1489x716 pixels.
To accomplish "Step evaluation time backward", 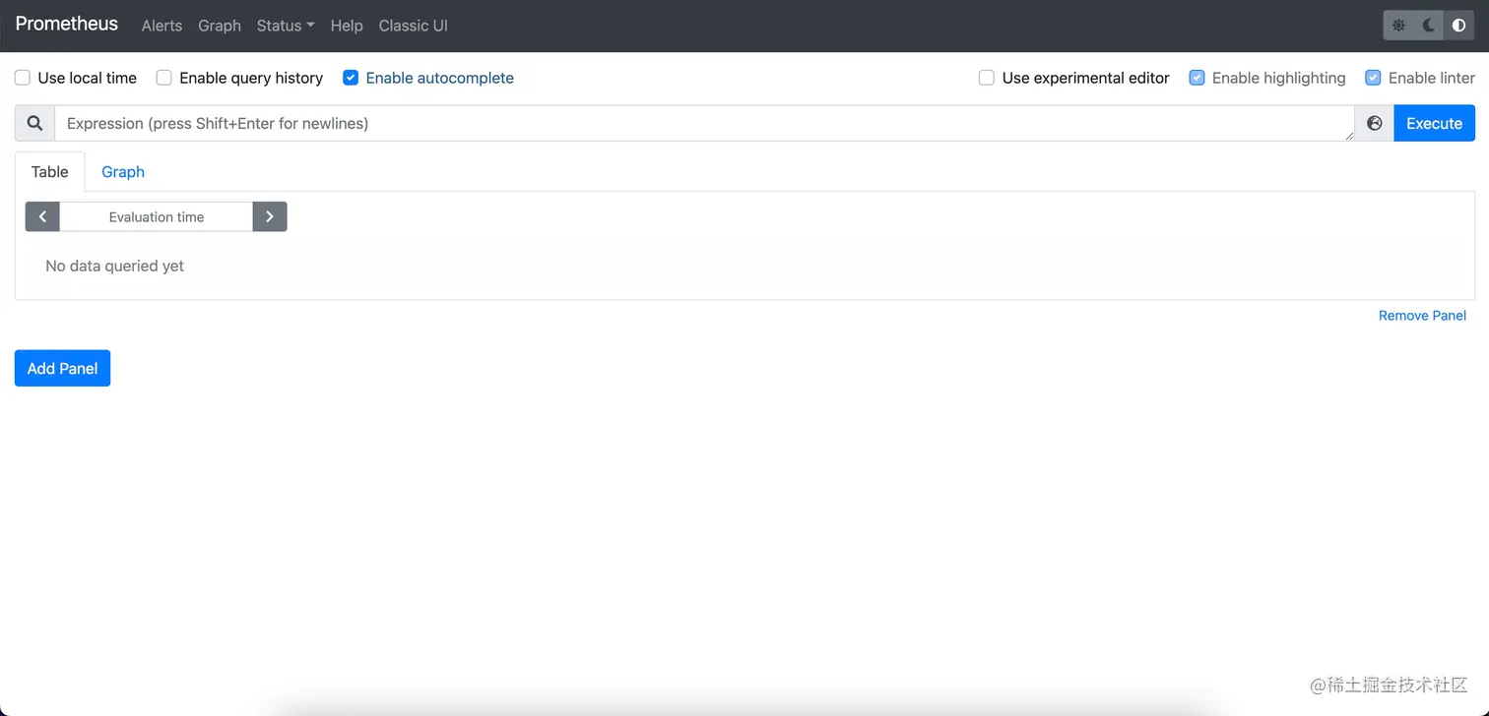I will (x=42, y=216).
